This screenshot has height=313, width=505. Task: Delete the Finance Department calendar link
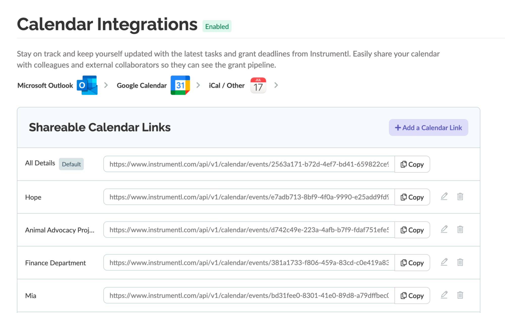[x=460, y=262]
